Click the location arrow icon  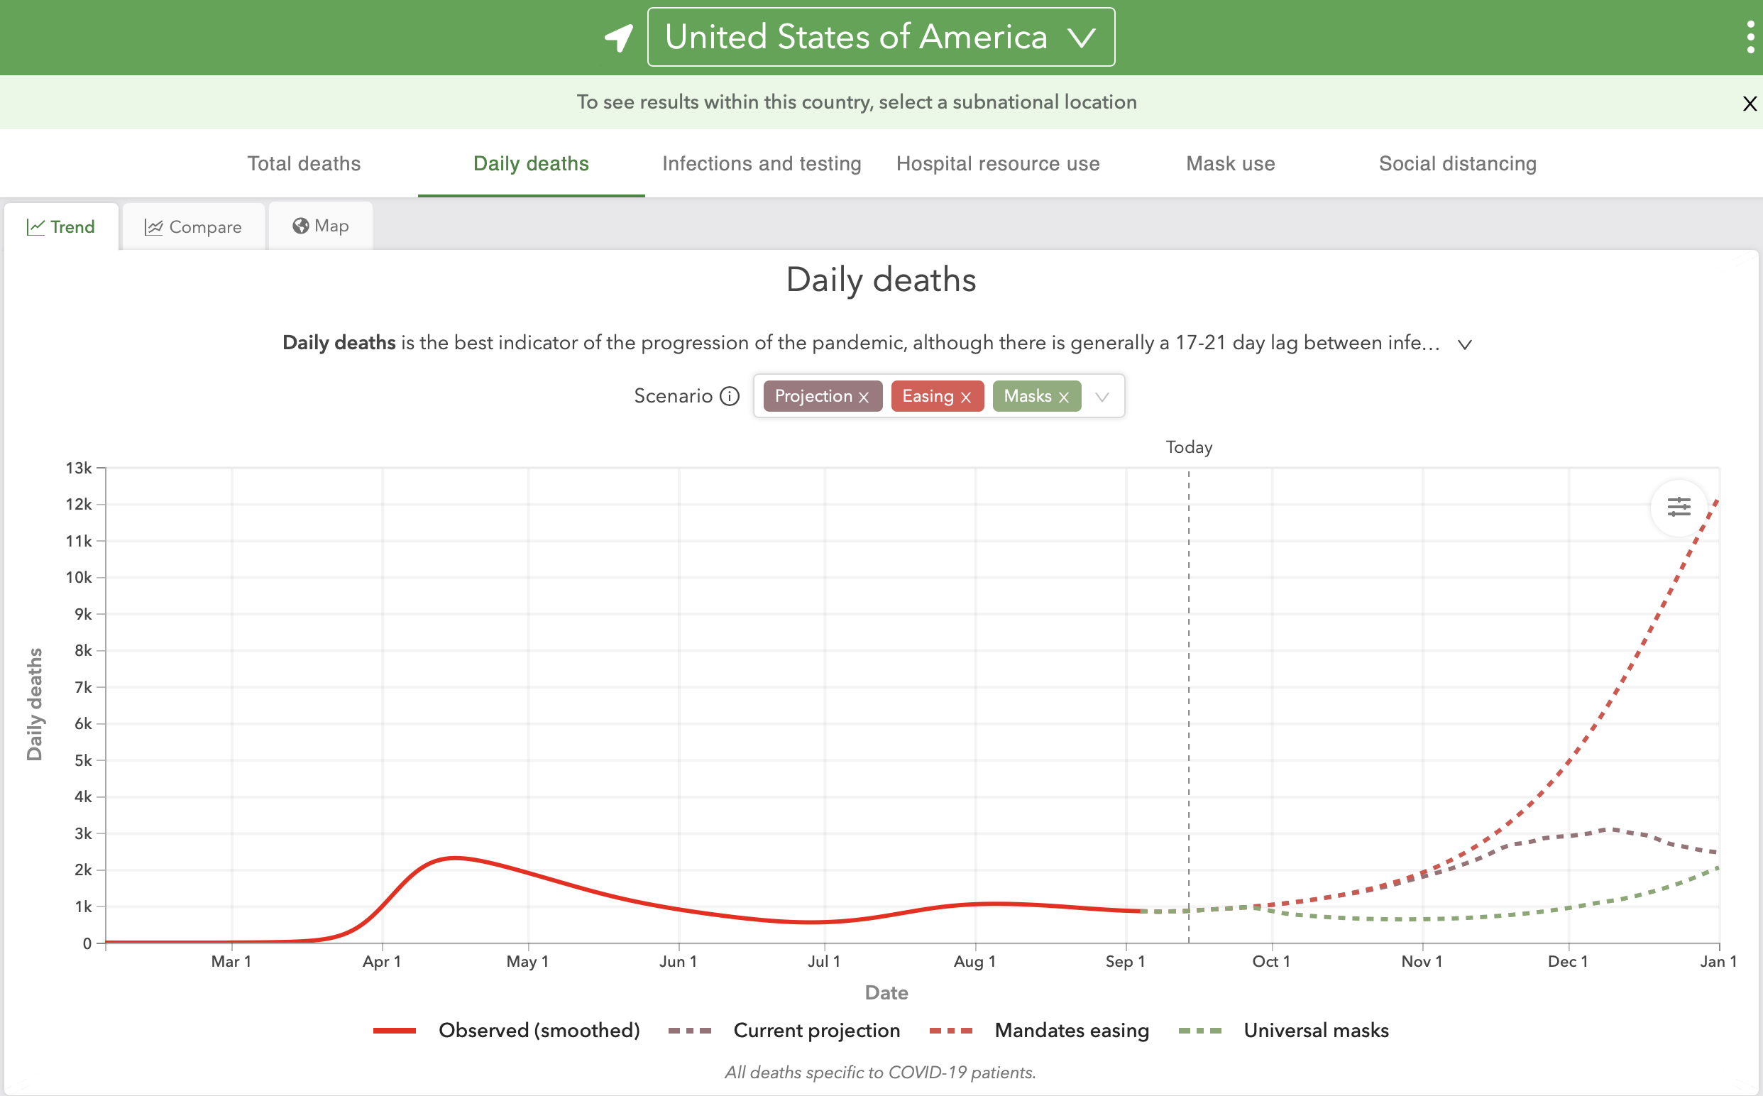point(619,38)
